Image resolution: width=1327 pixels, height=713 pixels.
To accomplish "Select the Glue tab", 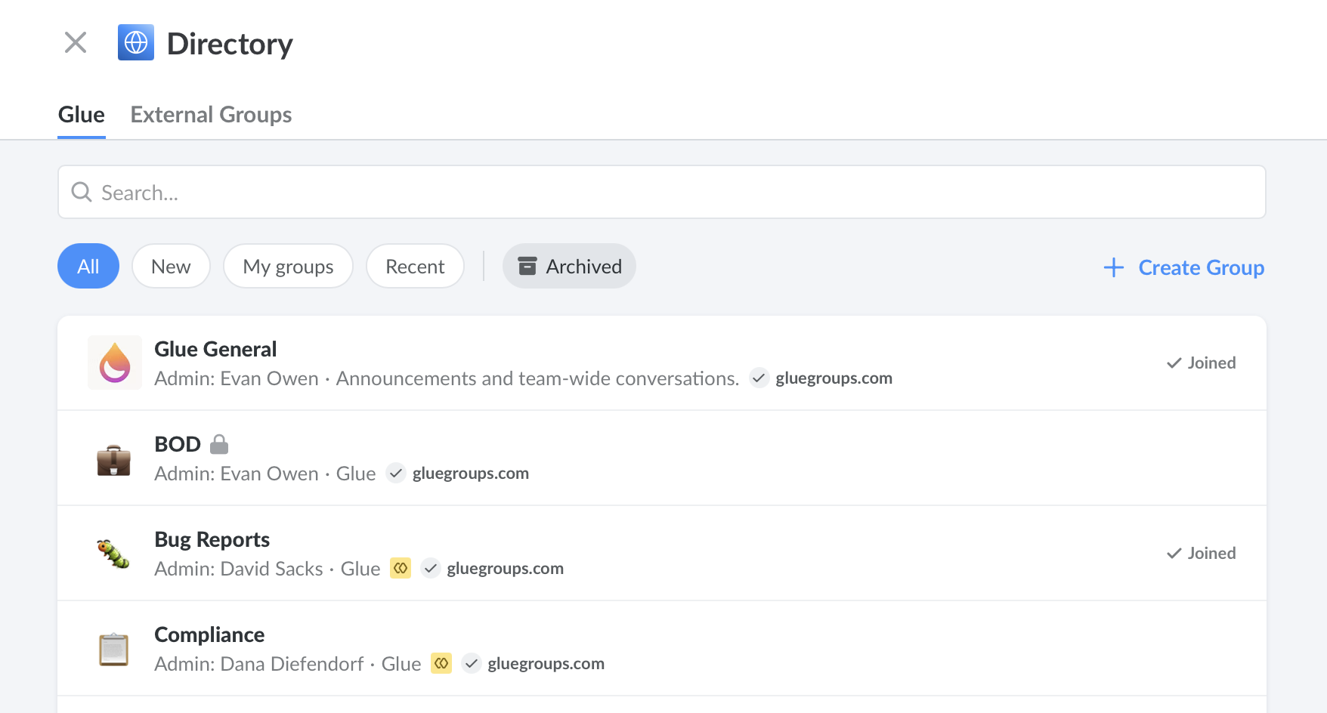I will tap(82, 115).
